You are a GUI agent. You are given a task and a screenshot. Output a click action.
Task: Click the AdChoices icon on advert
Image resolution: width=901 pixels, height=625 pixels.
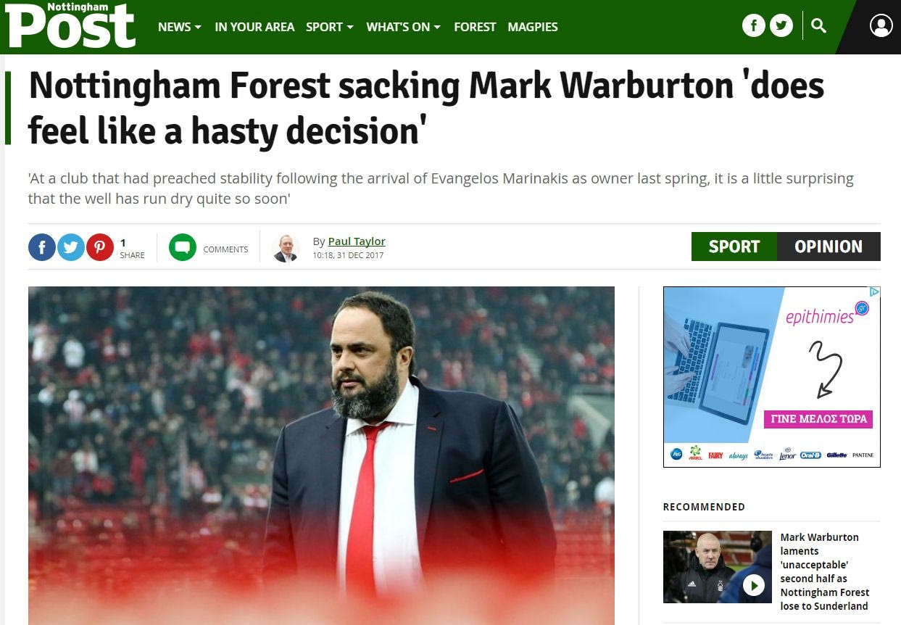pos(874,292)
